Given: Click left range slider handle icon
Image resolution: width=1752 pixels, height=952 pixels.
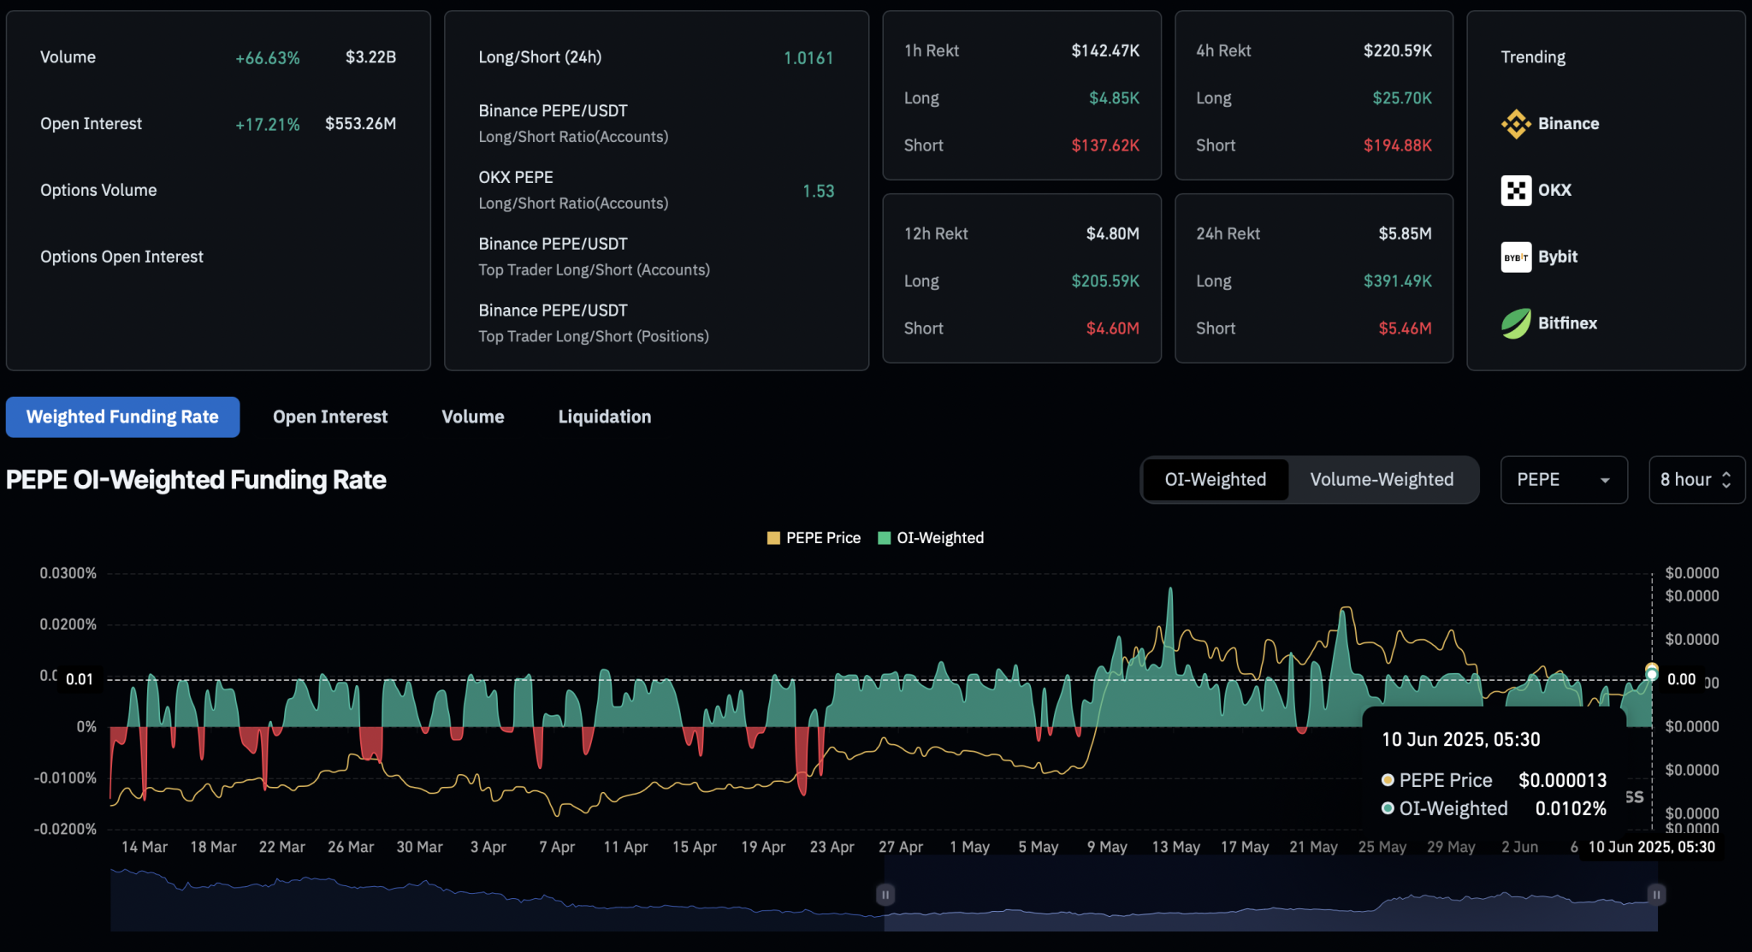Looking at the screenshot, I should [885, 895].
